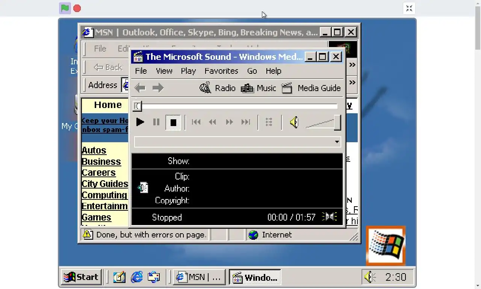Open the Autos link on MSN
This screenshot has height=289, width=481.
(x=94, y=150)
